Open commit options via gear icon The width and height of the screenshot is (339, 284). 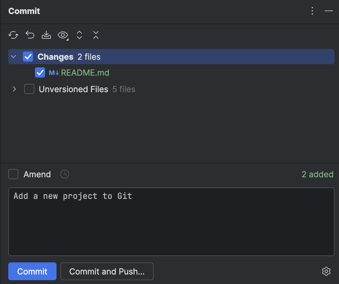pos(326,271)
